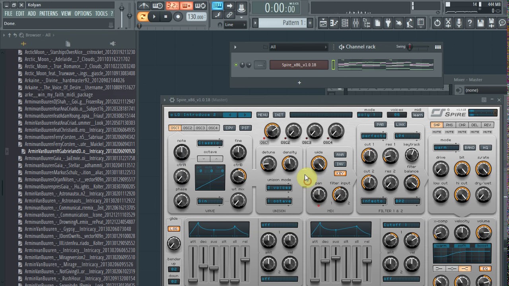Click Spire next preset arrow
509x286 pixels.
(245, 115)
